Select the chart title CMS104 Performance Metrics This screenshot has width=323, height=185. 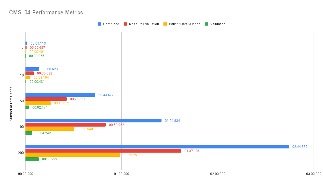point(46,12)
